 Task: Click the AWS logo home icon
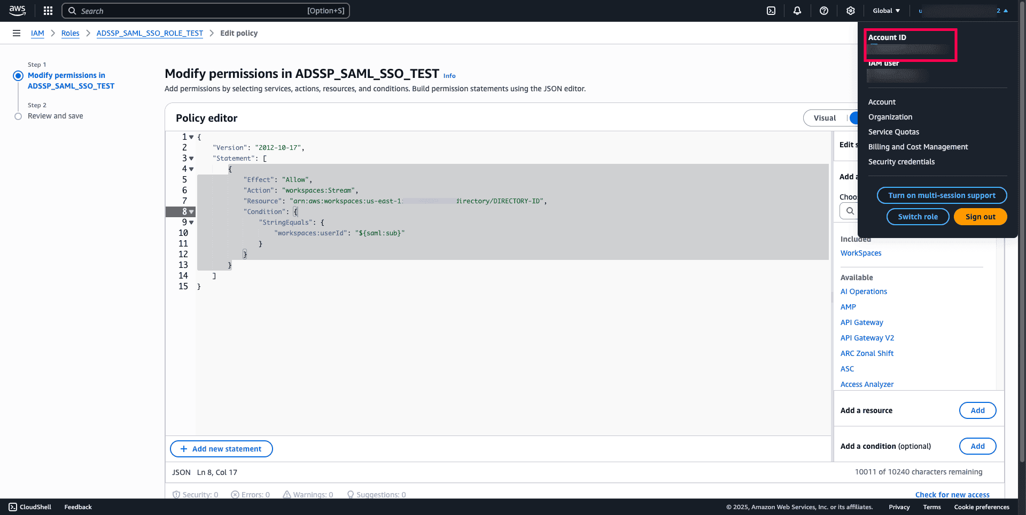coord(17,11)
